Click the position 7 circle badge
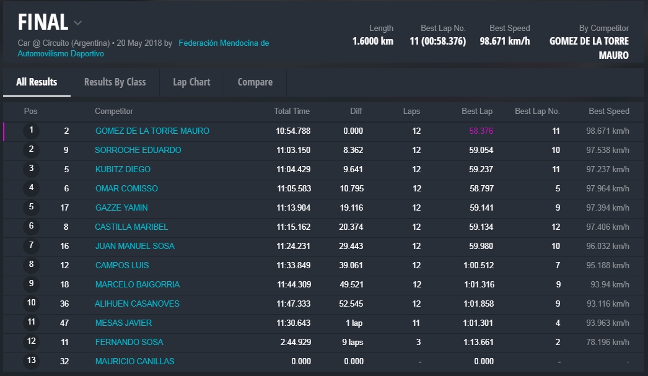Screen dimensions: 648x376 [31, 246]
